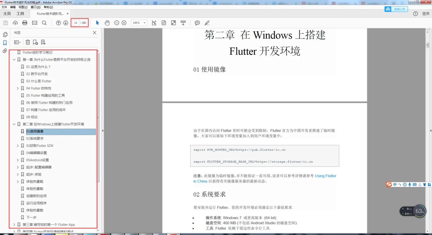Open bookmark options menu dropdown

tap(17, 42)
